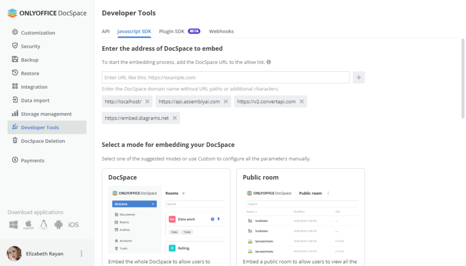Viewport: 466px width, 266px height.
Task: Switch to the Webhooks tab
Action: point(221,31)
